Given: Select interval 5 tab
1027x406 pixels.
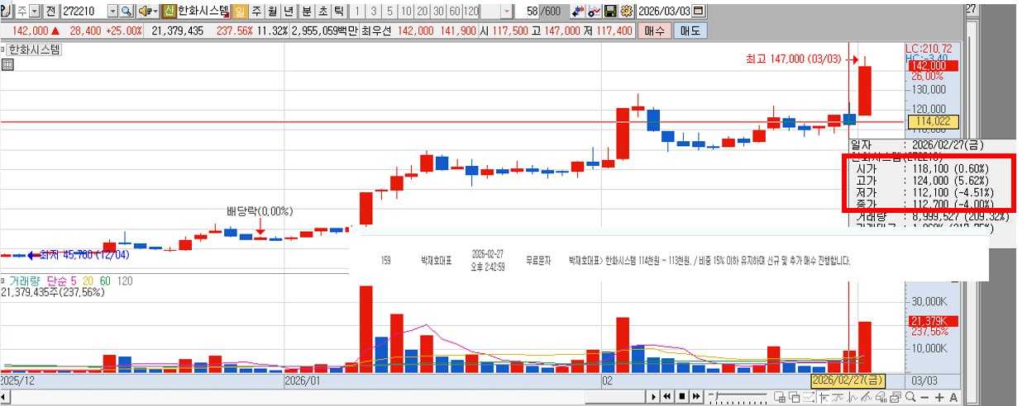Looking at the screenshot, I should click(389, 12).
